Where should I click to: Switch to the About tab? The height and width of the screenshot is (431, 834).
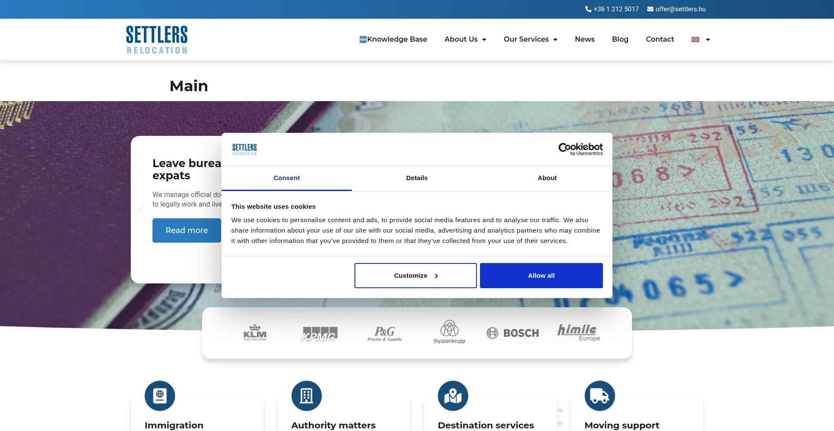click(x=547, y=178)
